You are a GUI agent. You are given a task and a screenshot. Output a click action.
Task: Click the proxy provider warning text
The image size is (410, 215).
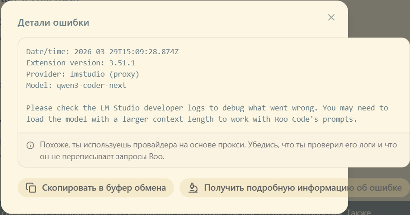pyautogui.click(x=218, y=151)
